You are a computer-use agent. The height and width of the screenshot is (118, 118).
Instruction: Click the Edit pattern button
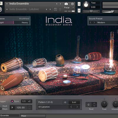pos(74,102)
